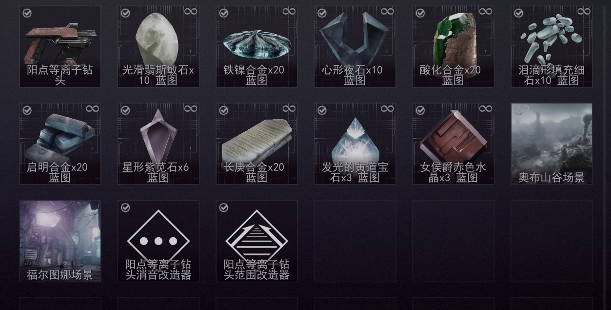Choose the 女侯爵赤色水晶x3 蓝图 item
Image resolution: width=611 pixels, height=310 pixels.
(453, 144)
